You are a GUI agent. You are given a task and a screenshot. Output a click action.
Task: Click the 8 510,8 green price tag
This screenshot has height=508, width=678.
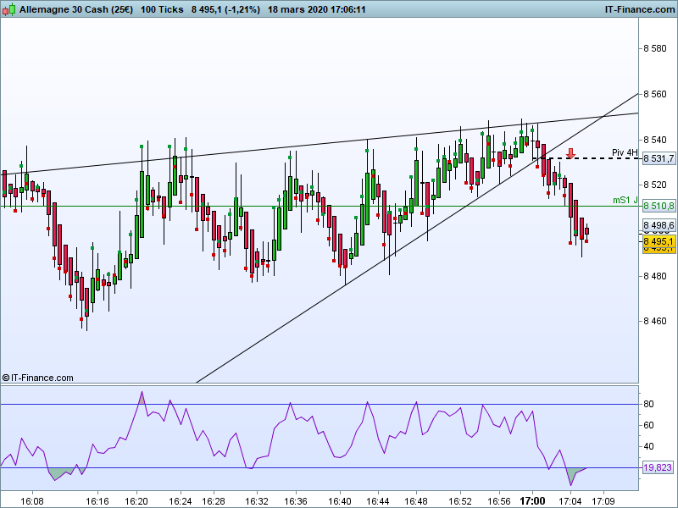[x=659, y=206]
